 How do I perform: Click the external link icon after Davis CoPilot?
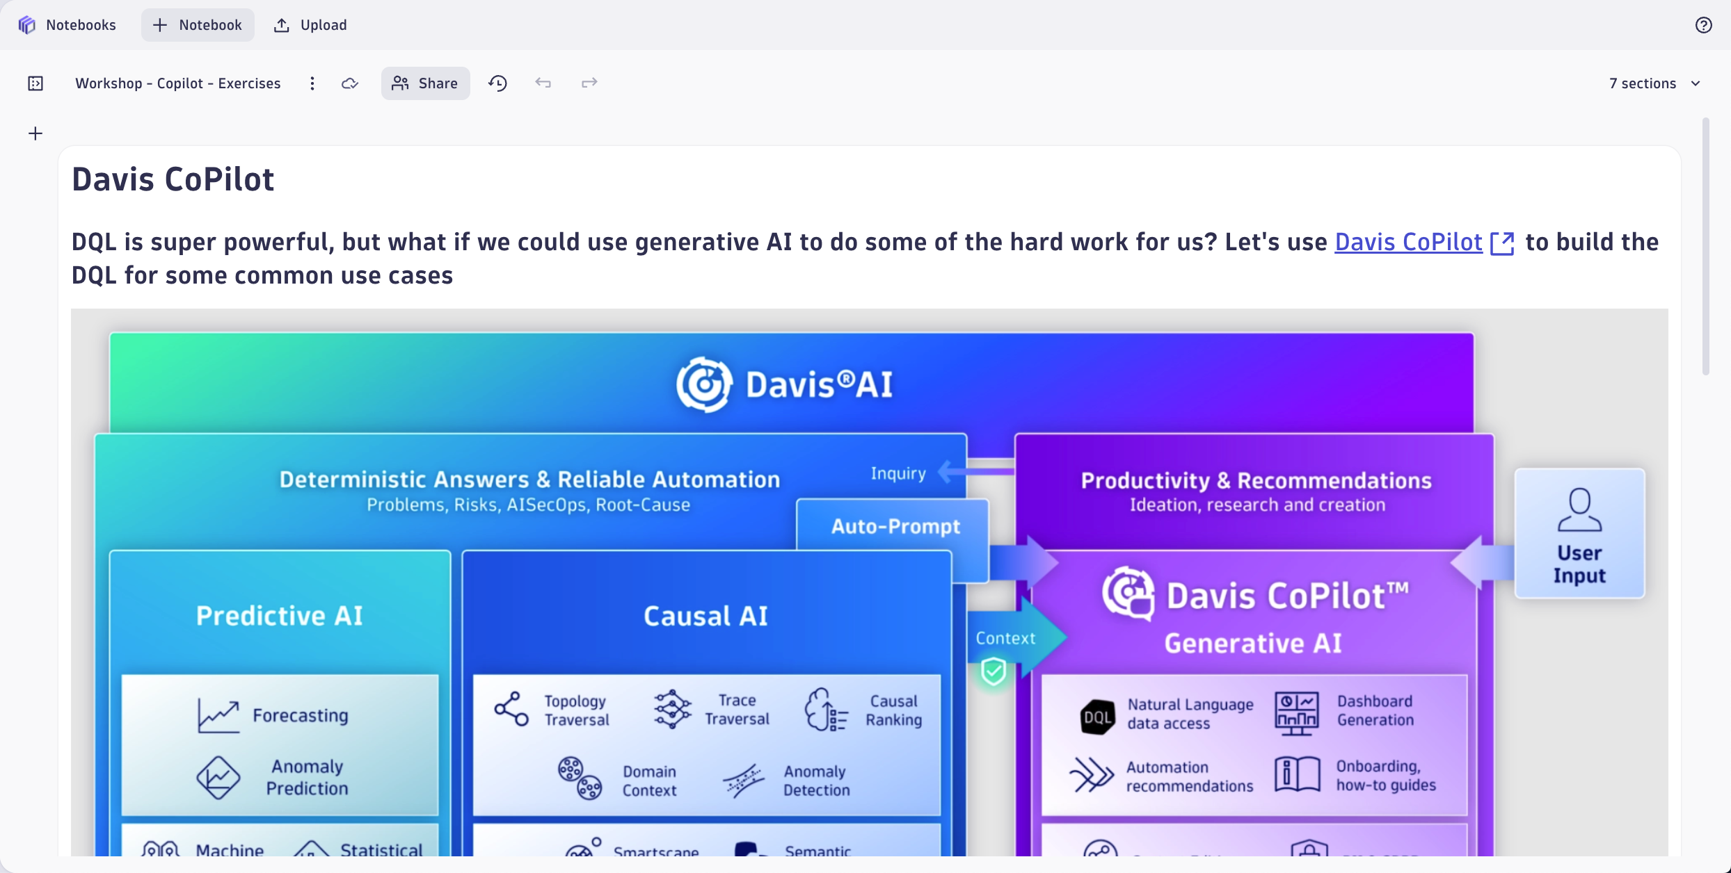click(x=1503, y=243)
